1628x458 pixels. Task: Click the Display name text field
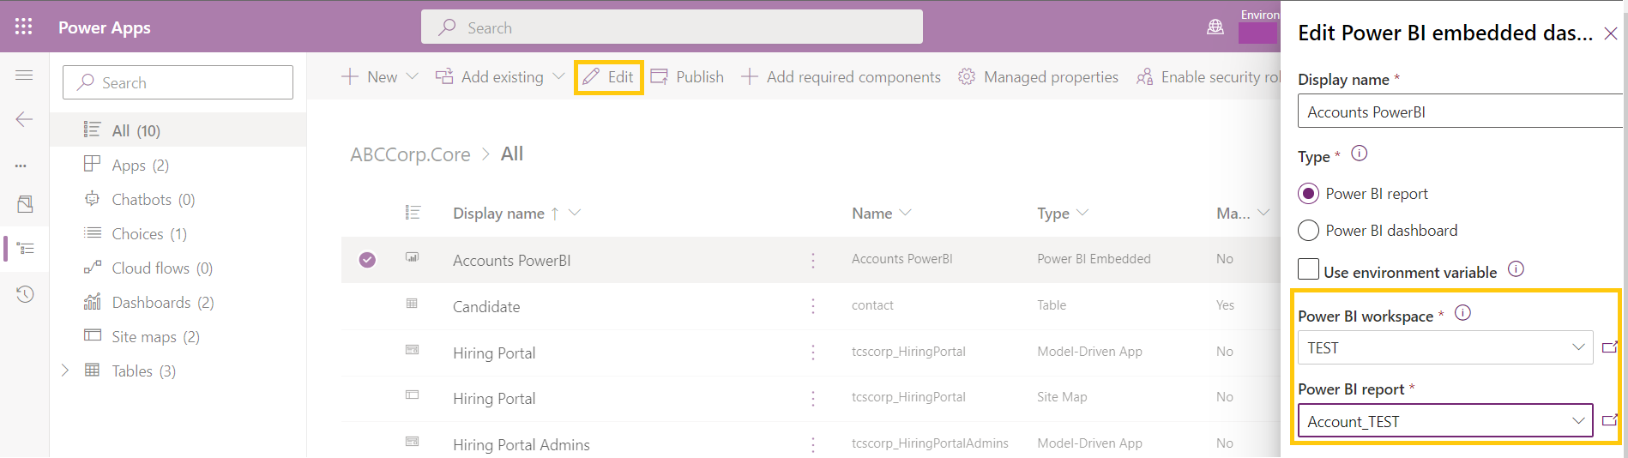click(x=1458, y=112)
